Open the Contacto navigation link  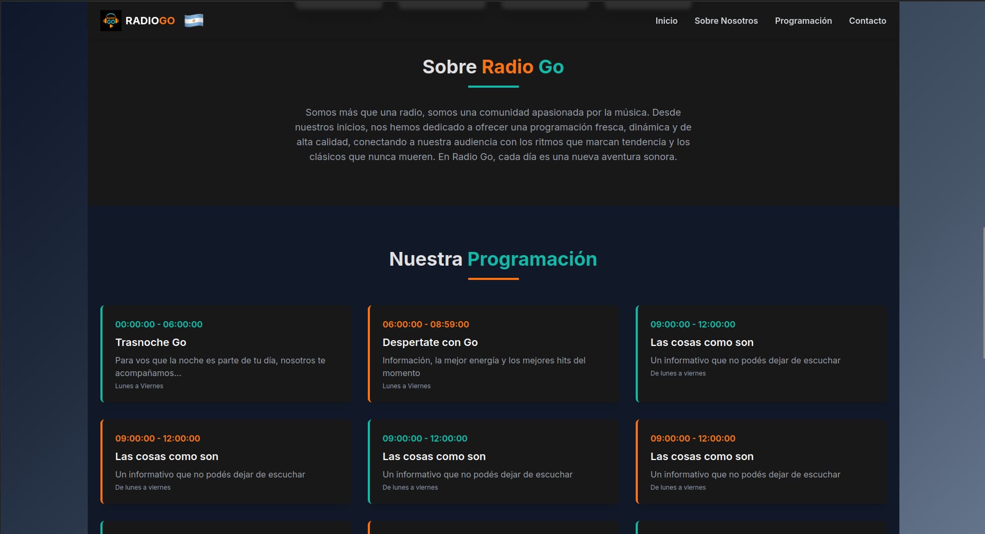pyautogui.click(x=867, y=21)
